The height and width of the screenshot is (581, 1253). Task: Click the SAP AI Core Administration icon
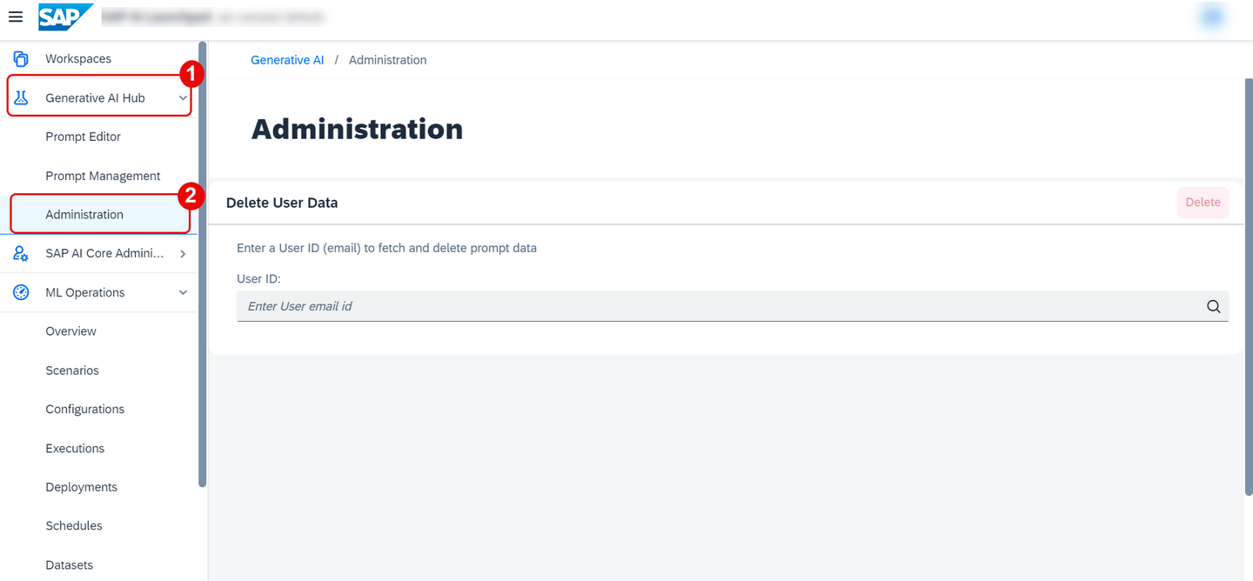[x=21, y=254]
